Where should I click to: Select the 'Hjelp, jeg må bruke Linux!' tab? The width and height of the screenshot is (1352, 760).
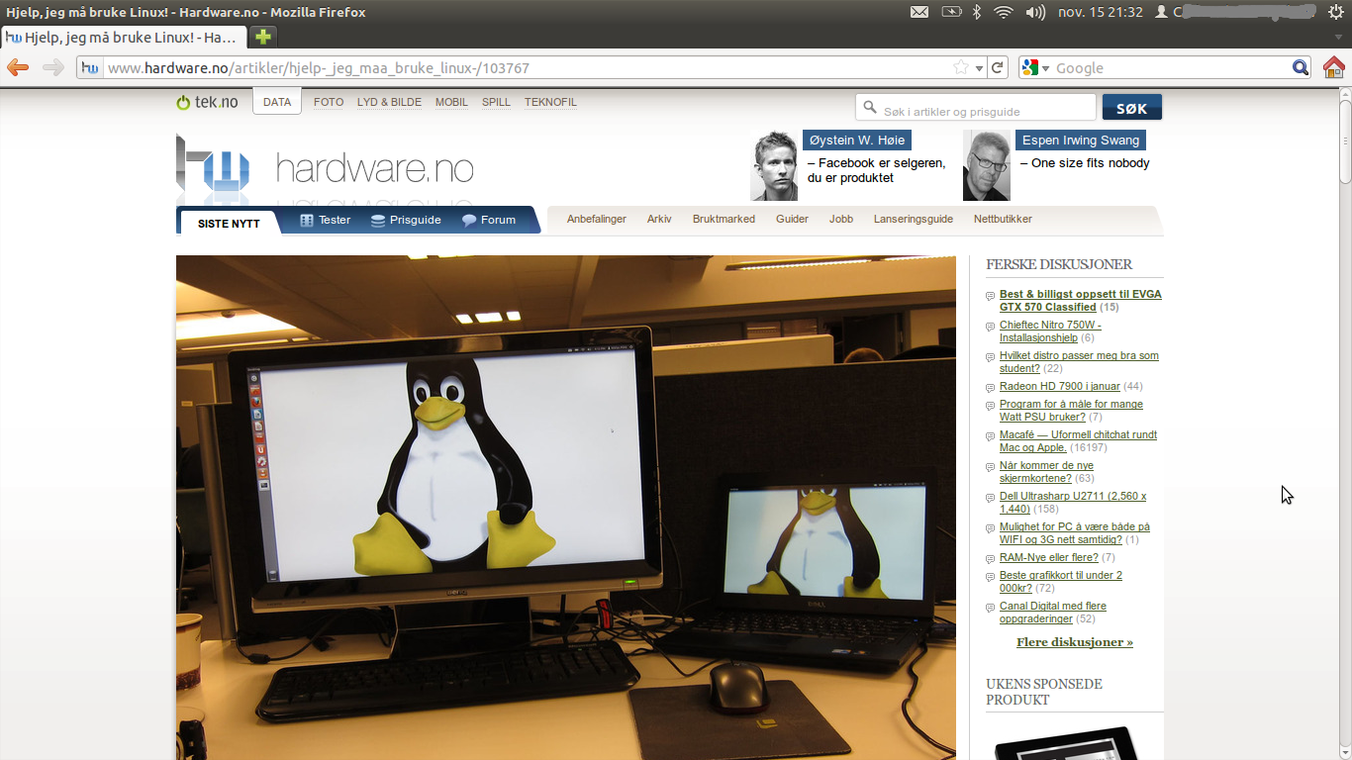(x=125, y=37)
